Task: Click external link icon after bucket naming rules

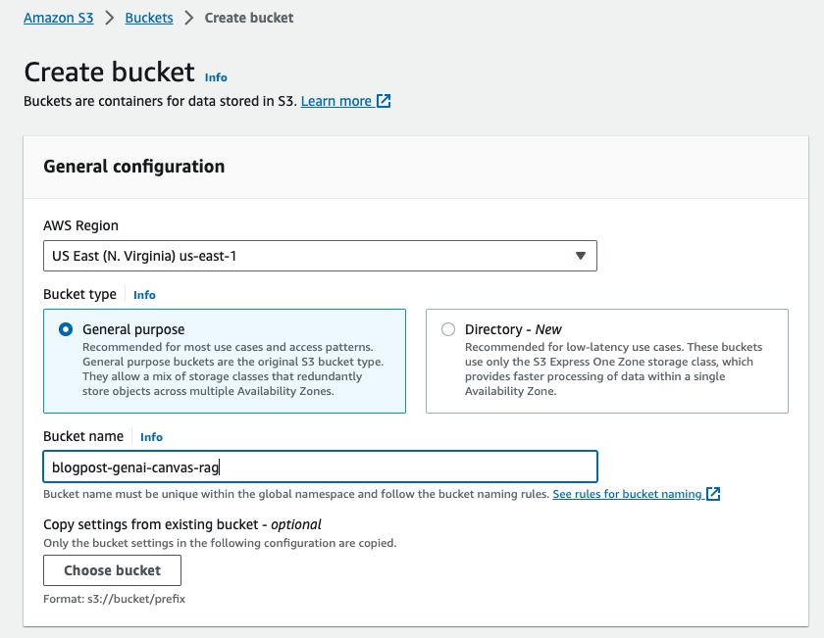Action: [713, 494]
